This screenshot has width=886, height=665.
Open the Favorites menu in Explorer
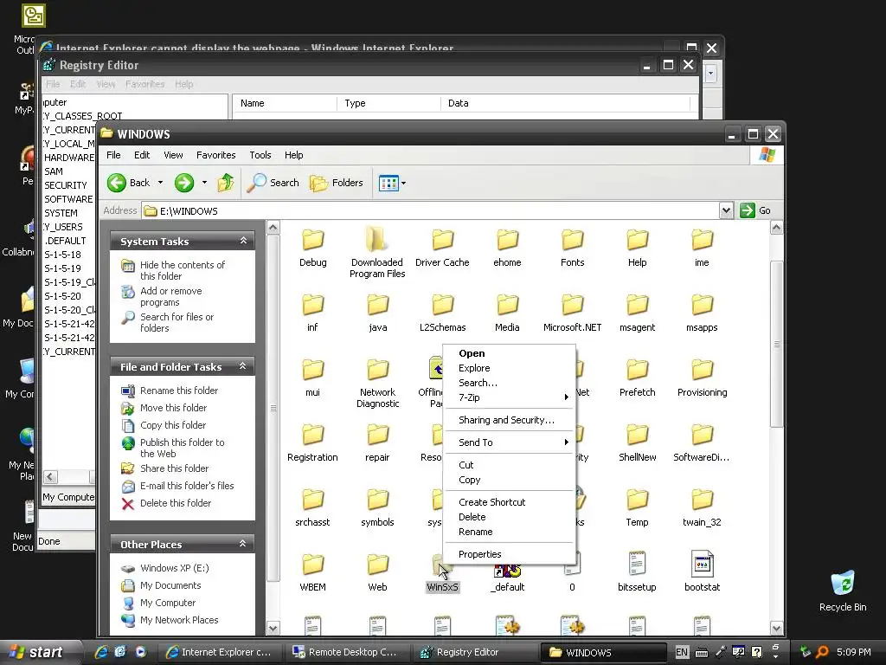click(x=215, y=155)
